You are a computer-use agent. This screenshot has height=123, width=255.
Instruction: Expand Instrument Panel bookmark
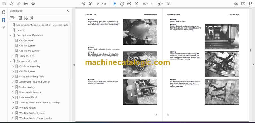[13, 97]
